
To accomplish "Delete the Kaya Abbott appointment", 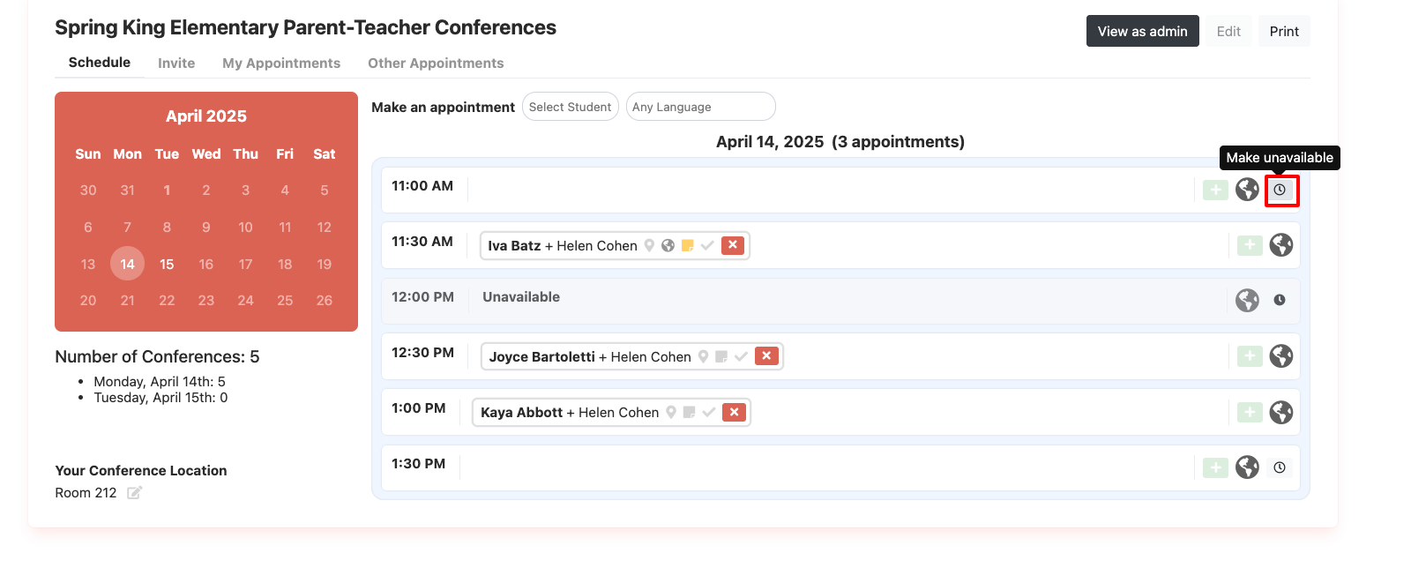I will tap(733, 412).
